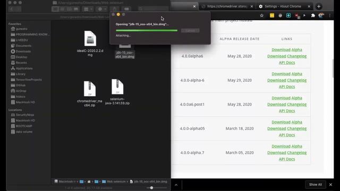This screenshot has width=340, height=191.
Task: Open Applications in Finder sidebar
Action: pos(22,68)
